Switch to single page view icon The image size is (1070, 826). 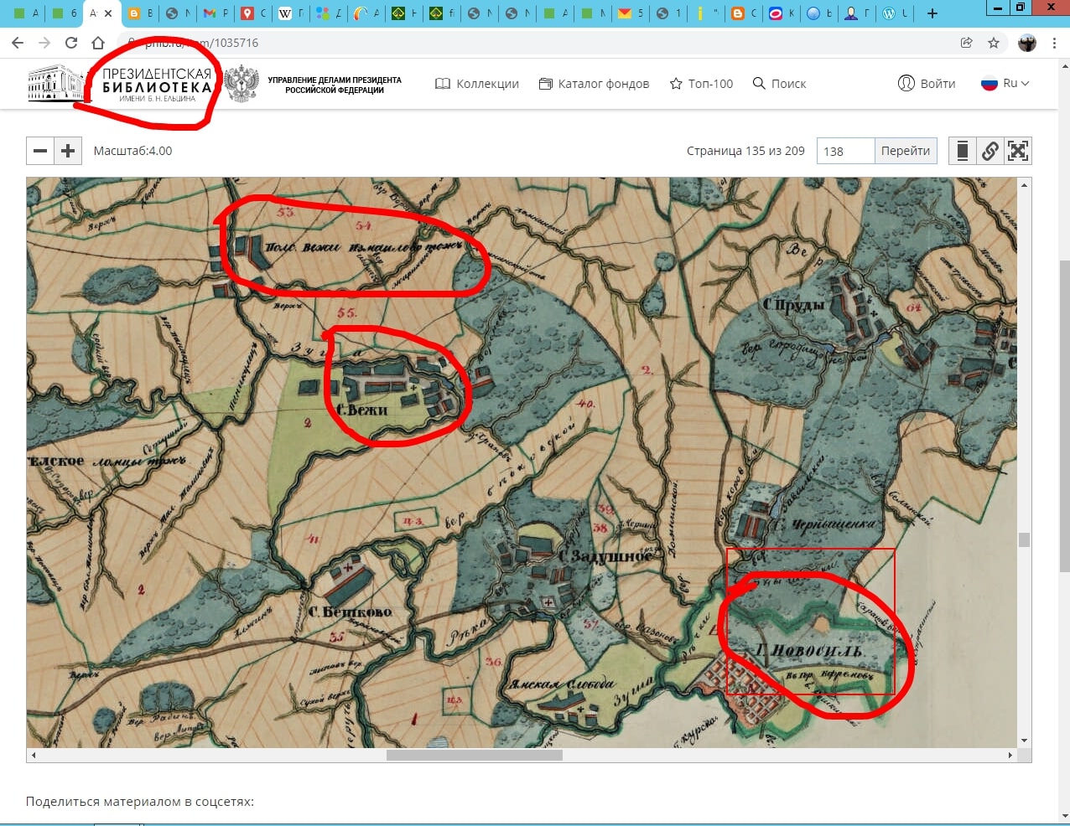[963, 151]
